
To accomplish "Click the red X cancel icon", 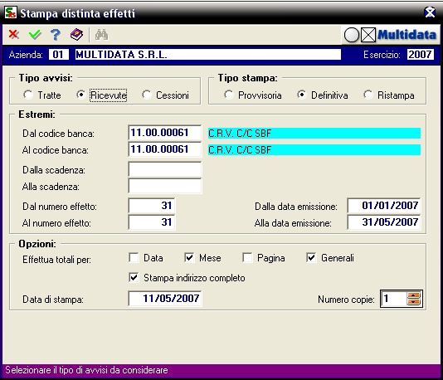I will 13,35.
